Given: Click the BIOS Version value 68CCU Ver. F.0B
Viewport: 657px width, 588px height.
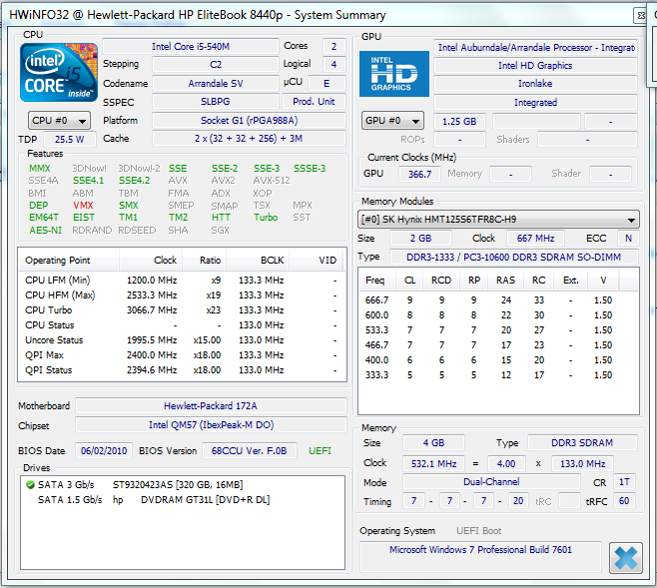Looking at the screenshot, I should click(250, 451).
